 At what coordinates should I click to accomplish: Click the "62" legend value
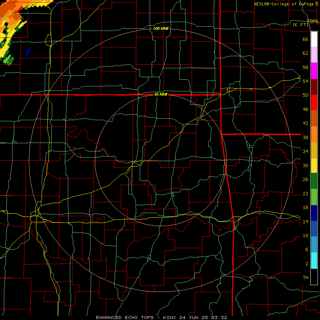[x=305, y=53]
